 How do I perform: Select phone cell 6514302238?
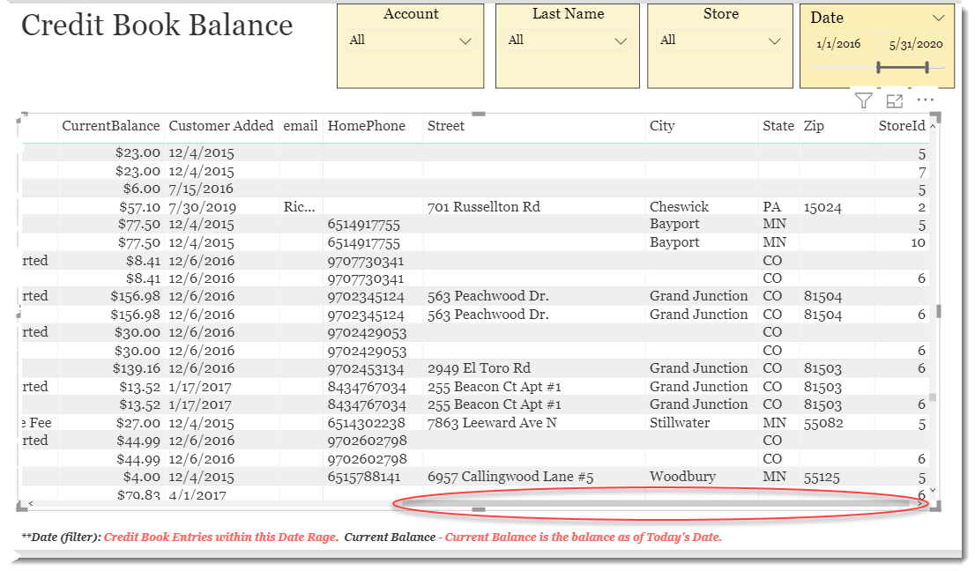[x=366, y=423]
